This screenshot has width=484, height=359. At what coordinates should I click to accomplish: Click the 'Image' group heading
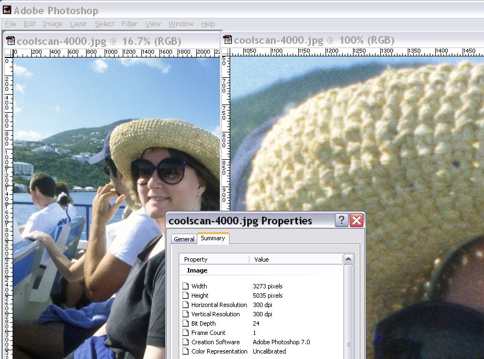(x=197, y=270)
